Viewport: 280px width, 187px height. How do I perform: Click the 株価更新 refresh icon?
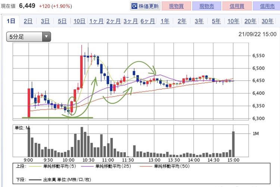pos(134,6)
